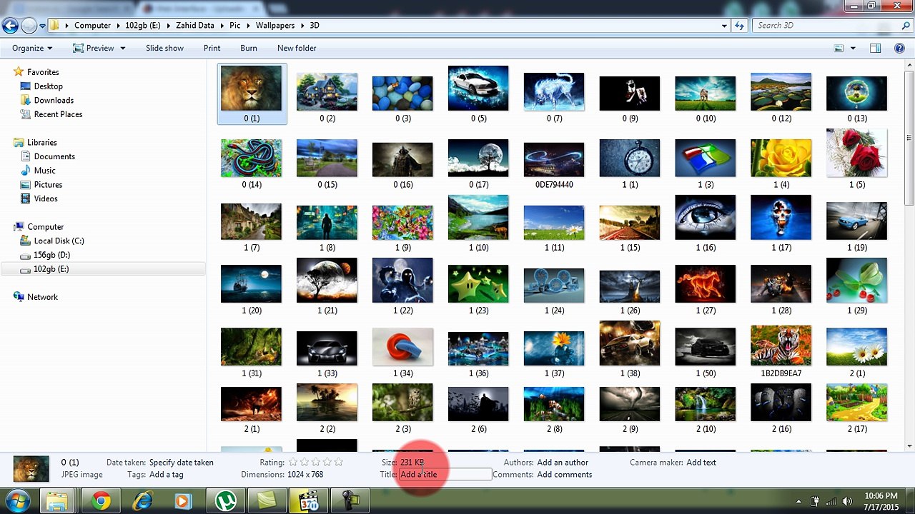Click Slide show in the toolbar
The image size is (915, 514).
click(164, 49)
